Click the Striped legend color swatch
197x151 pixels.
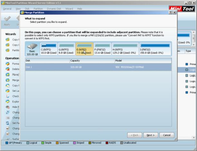[x=74, y=143]
